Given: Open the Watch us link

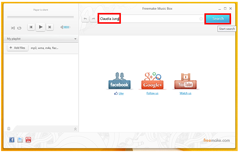Looking at the screenshot, I should [185, 93].
